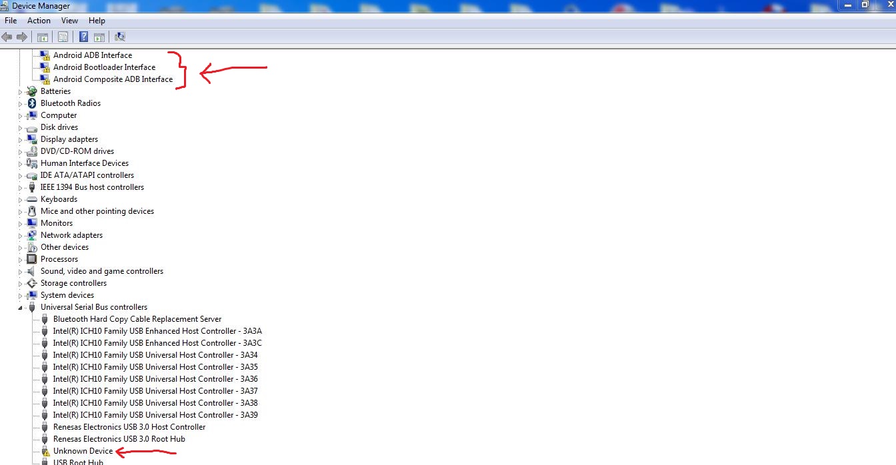
Task: Select the Android ADB Interface device icon
Action: [x=45, y=55]
